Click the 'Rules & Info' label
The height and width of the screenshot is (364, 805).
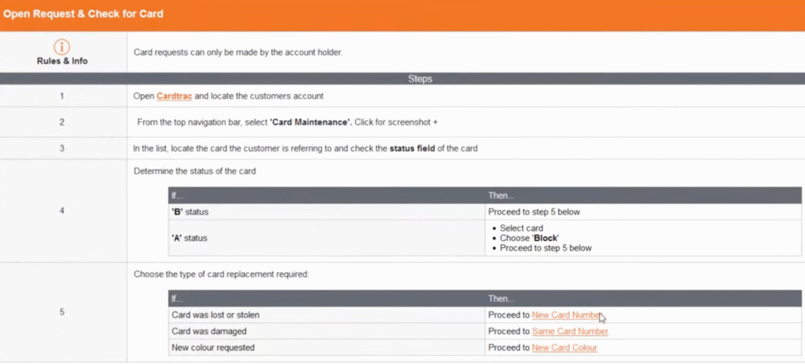click(62, 61)
